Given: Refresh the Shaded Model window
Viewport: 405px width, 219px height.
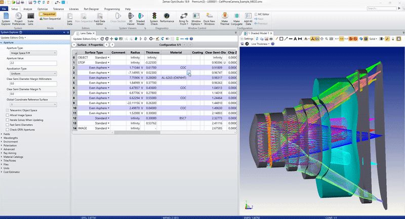Looking at the screenshot, I should (257, 39).
